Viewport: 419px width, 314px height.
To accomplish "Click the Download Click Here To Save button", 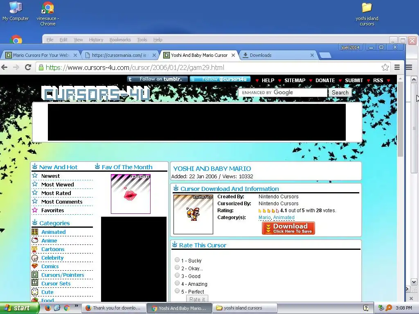I will [288, 228].
